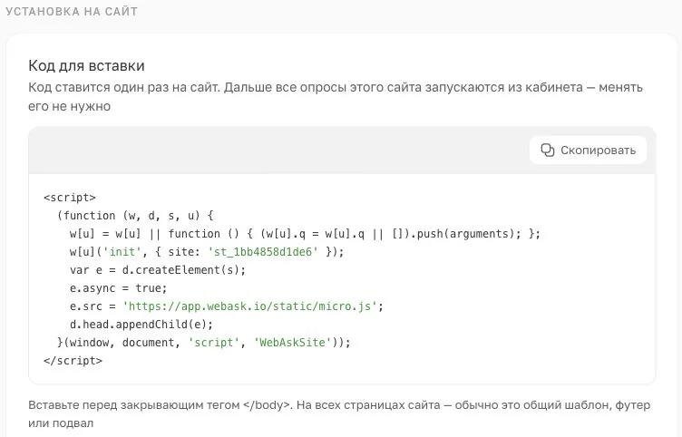Click the line e.async = true;

pos(118,288)
